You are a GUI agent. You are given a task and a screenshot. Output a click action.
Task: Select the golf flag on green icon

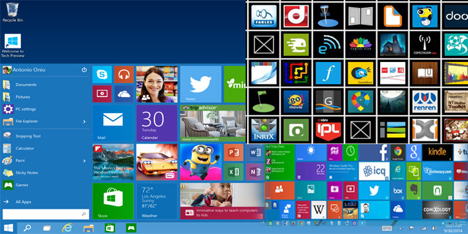[264, 101]
